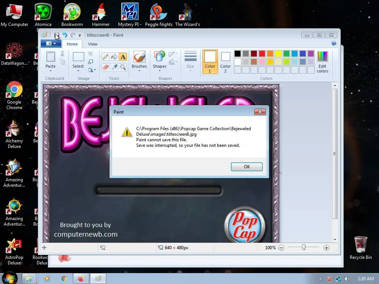Select the Text tool
The image size is (379, 284).
[123, 57]
